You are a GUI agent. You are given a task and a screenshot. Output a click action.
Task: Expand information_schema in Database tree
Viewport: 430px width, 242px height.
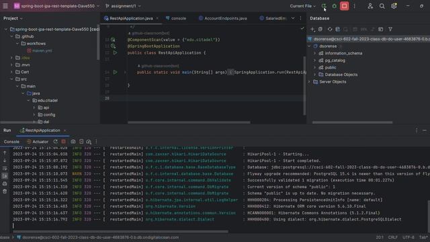pyautogui.click(x=315, y=53)
